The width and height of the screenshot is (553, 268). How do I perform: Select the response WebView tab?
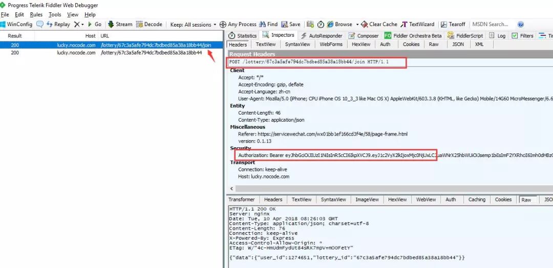coord(426,199)
